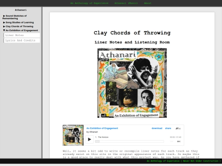The height and width of the screenshot is (166, 222).
Task: Open the Lyrics And Credits sidebar item
Action: coord(22,40)
